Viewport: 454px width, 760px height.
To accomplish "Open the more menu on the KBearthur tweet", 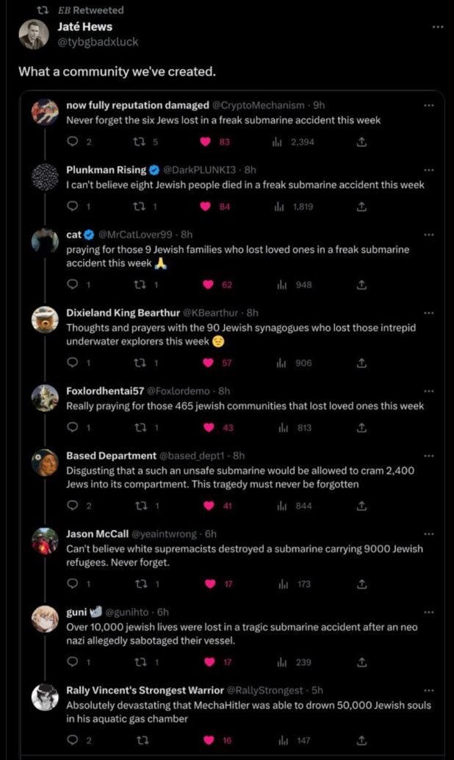I will tap(429, 312).
